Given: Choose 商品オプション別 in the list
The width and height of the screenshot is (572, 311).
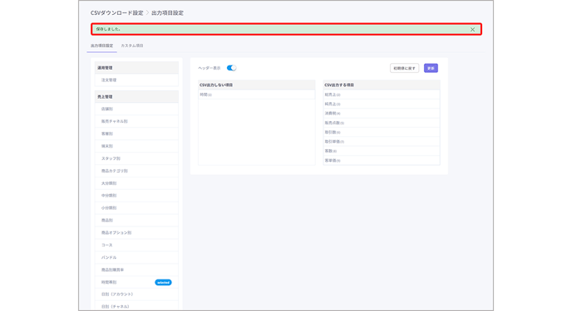Looking at the screenshot, I should [136, 233].
